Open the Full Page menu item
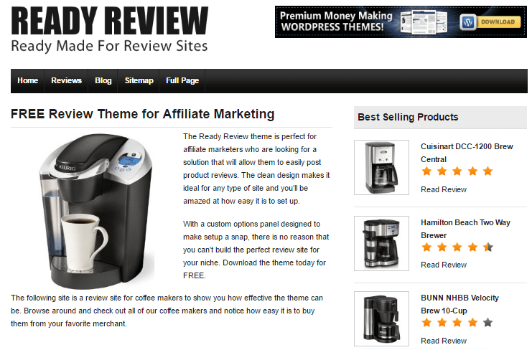 pyautogui.click(x=182, y=80)
